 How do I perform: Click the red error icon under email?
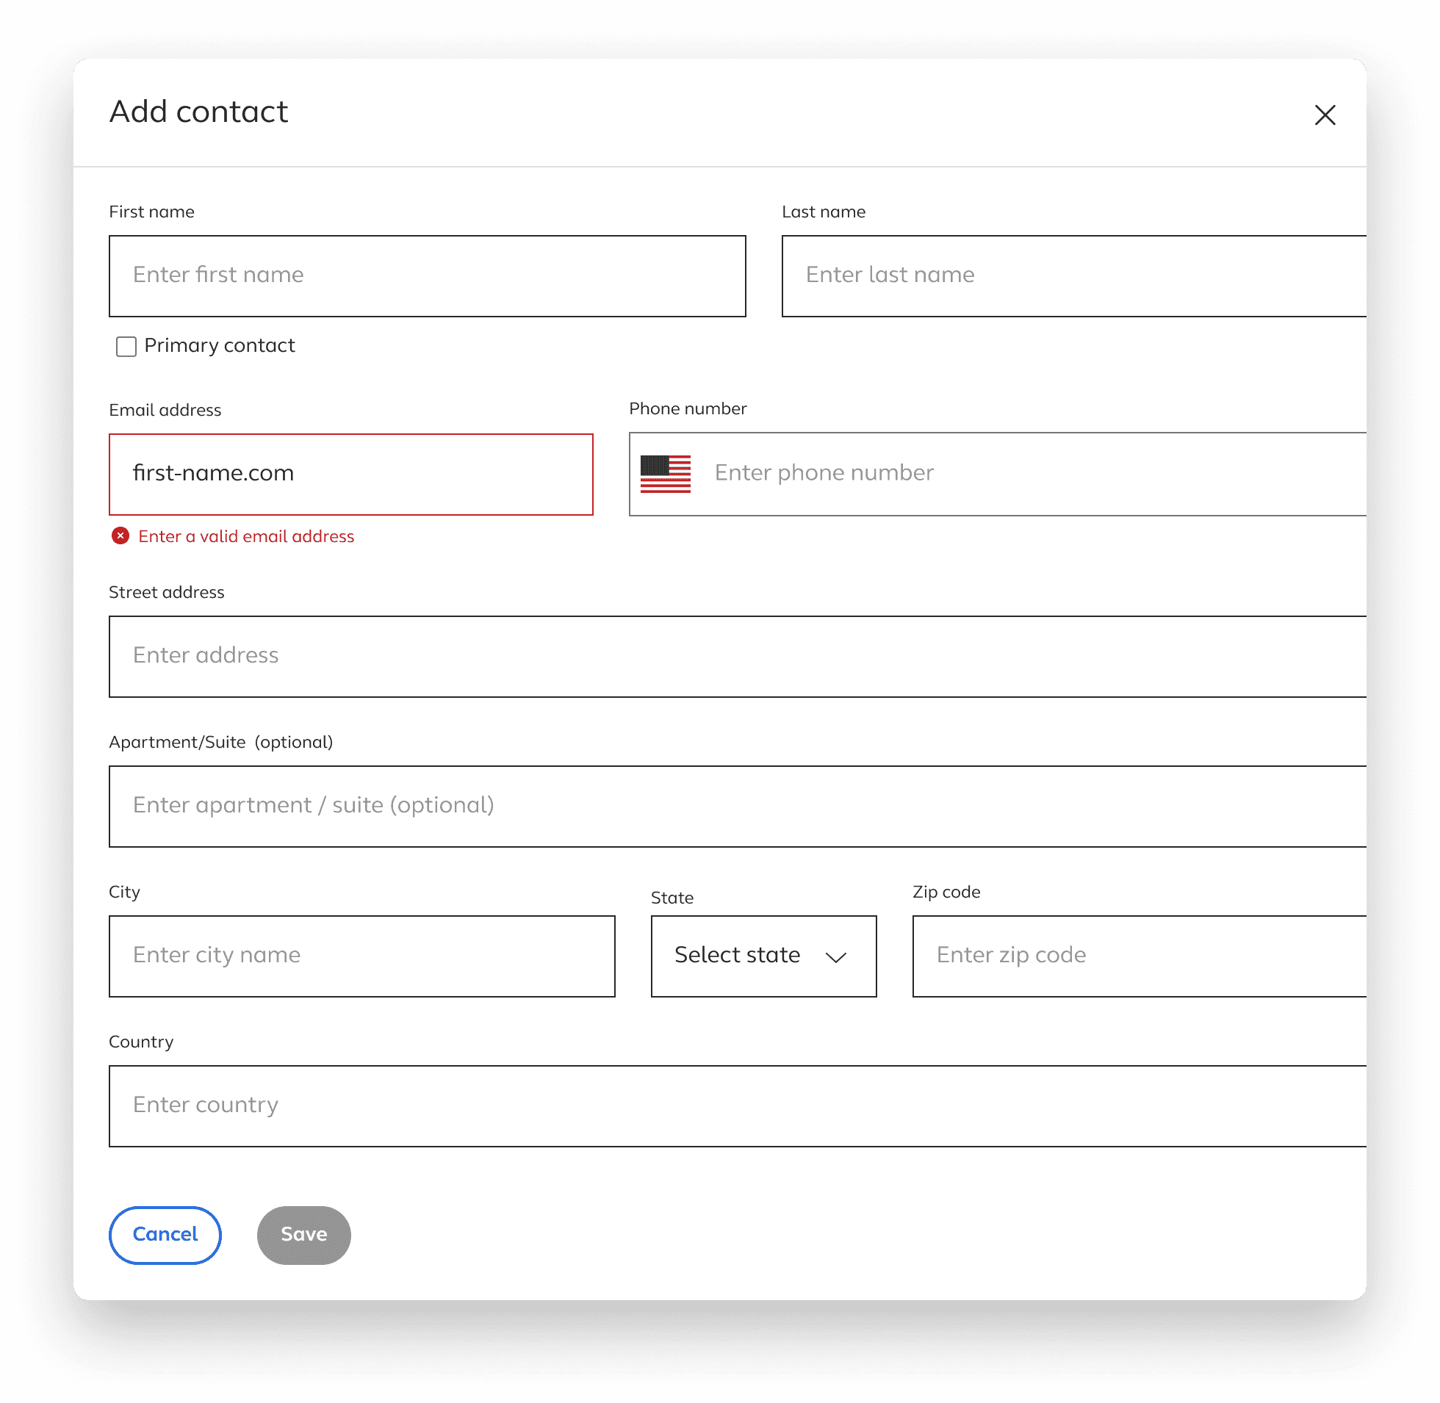[120, 535]
